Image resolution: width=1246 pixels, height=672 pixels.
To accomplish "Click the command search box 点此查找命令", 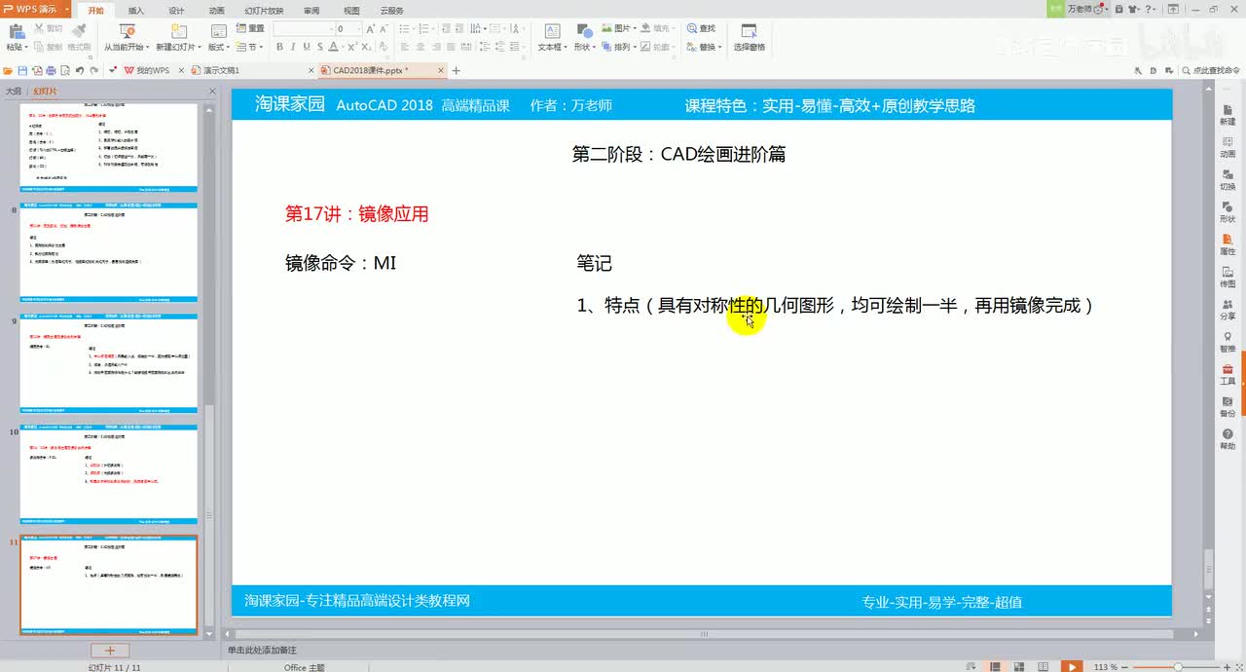I will 1209,70.
